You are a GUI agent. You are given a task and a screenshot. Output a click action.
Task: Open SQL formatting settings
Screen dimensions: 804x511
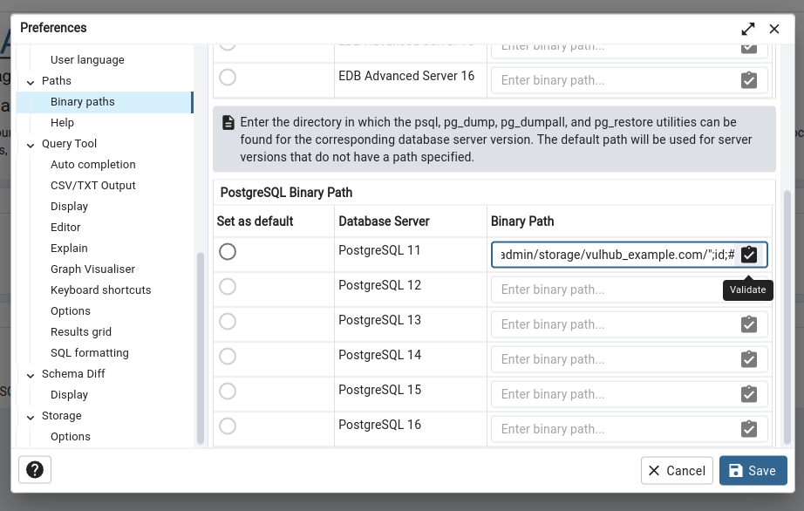89,353
